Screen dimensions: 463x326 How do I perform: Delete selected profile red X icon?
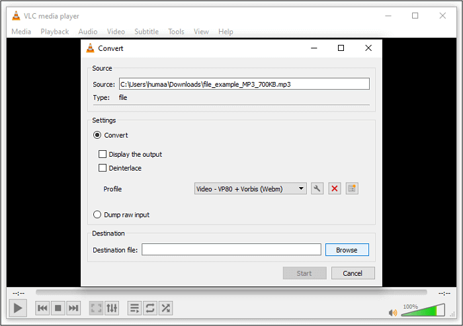pyautogui.click(x=335, y=189)
